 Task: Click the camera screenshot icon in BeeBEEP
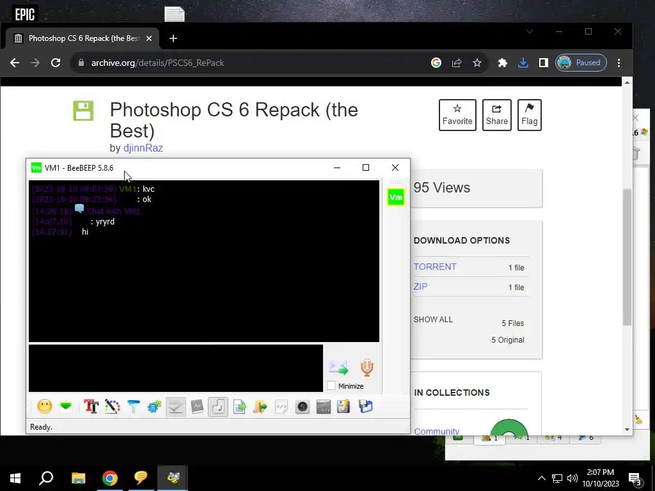click(303, 406)
